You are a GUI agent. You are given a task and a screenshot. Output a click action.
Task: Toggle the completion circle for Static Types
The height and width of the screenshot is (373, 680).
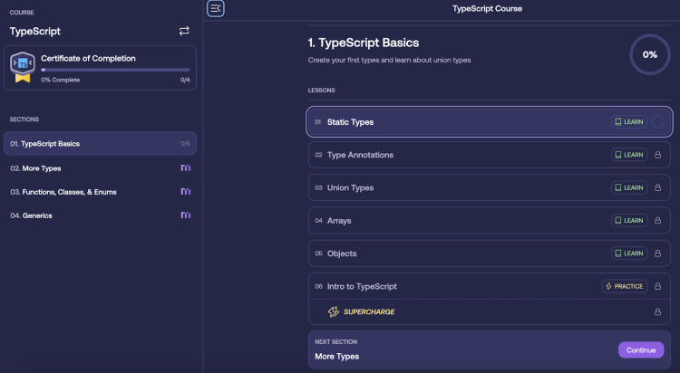pyautogui.click(x=658, y=121)
